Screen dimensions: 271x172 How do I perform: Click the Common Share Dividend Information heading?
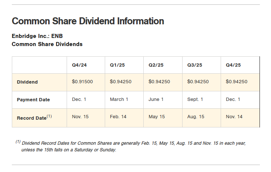(x=88, y=21)
